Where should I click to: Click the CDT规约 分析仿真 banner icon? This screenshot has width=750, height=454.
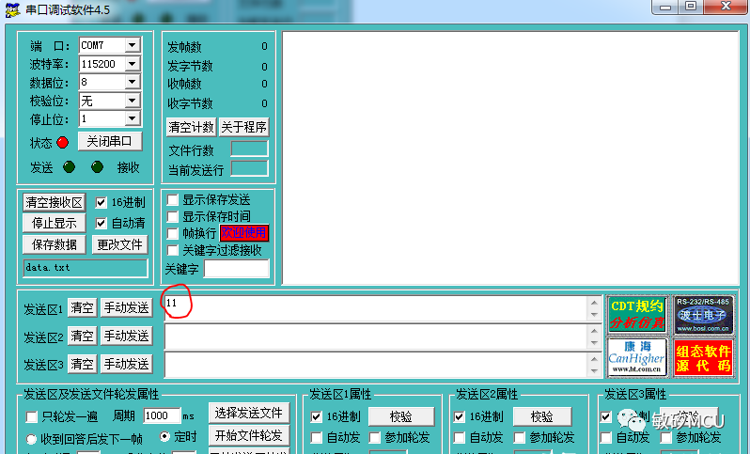636,314
